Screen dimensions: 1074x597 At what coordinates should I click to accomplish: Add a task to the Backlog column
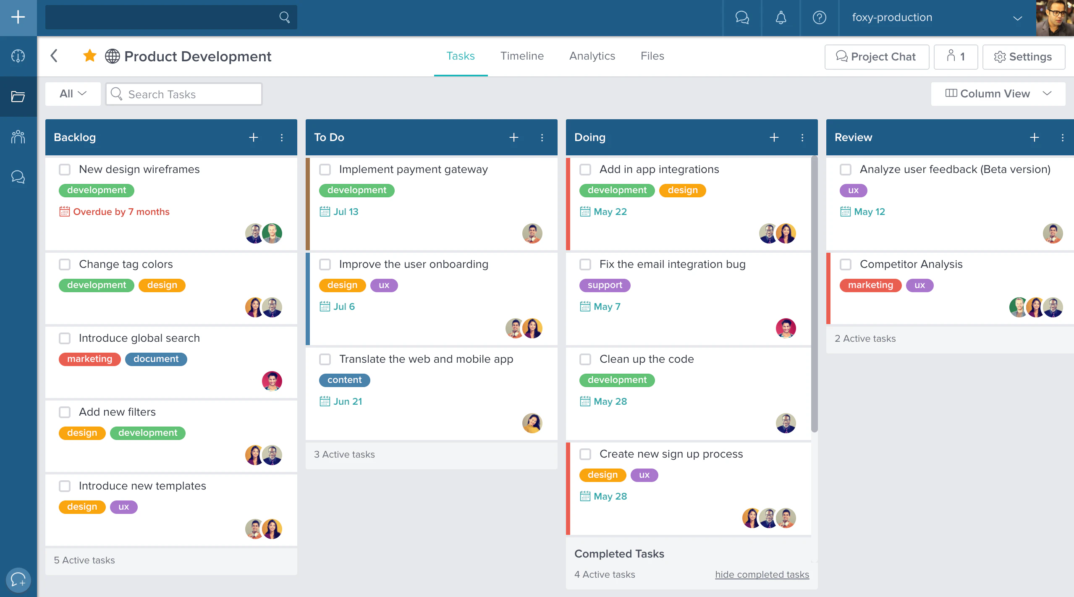pos(254,137)
